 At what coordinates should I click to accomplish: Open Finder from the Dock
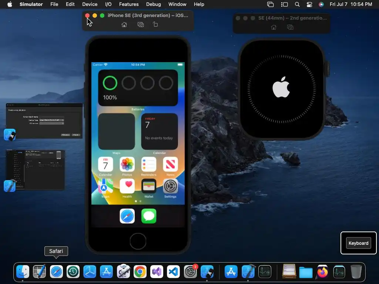pos(23,272)
